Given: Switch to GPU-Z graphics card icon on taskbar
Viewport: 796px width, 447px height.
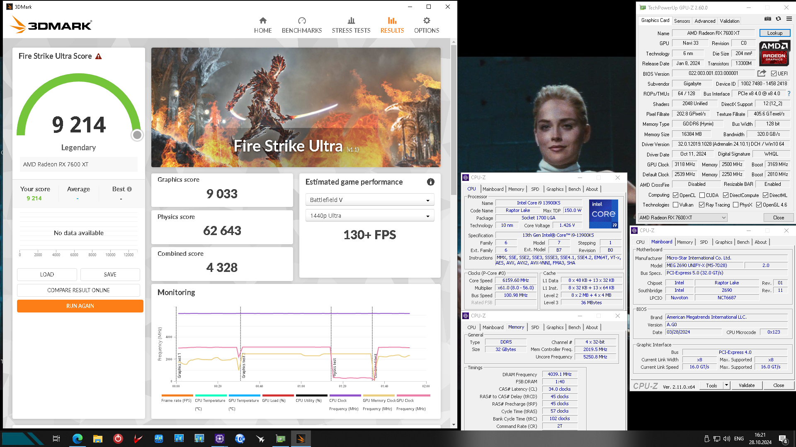Looking at the screenshot, I should [x=281, y=439].
